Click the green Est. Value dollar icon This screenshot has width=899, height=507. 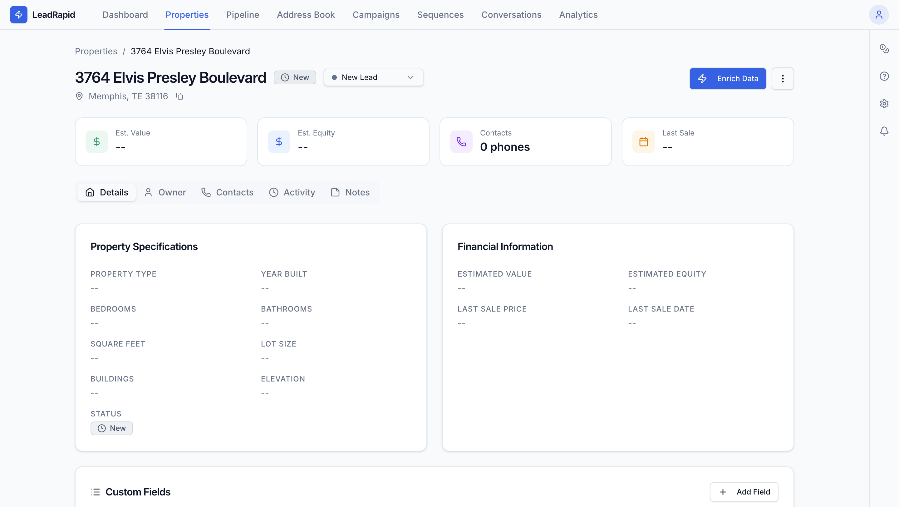(97, 142)
